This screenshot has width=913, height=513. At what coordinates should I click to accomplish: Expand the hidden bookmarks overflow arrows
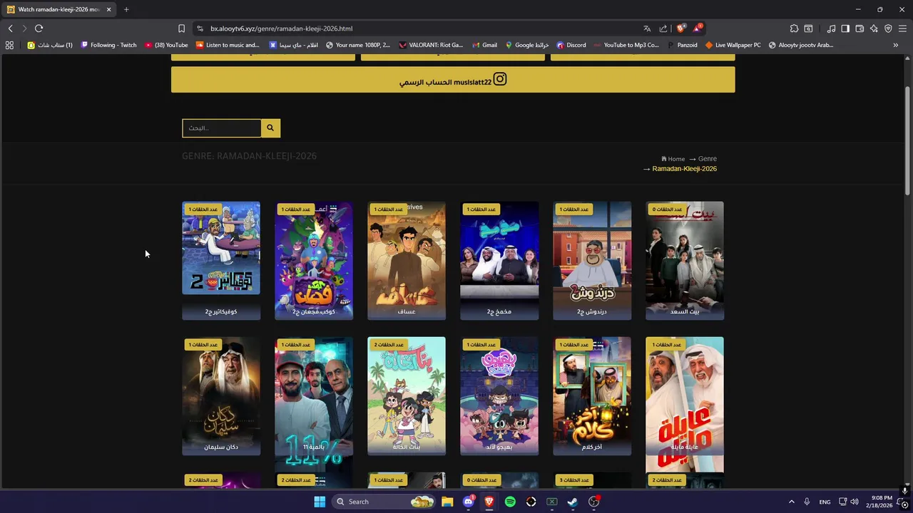895,45
